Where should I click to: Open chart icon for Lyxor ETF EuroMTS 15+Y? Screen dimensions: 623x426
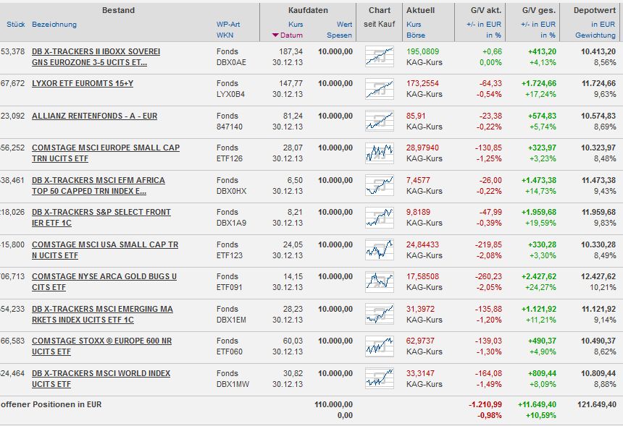380,89
